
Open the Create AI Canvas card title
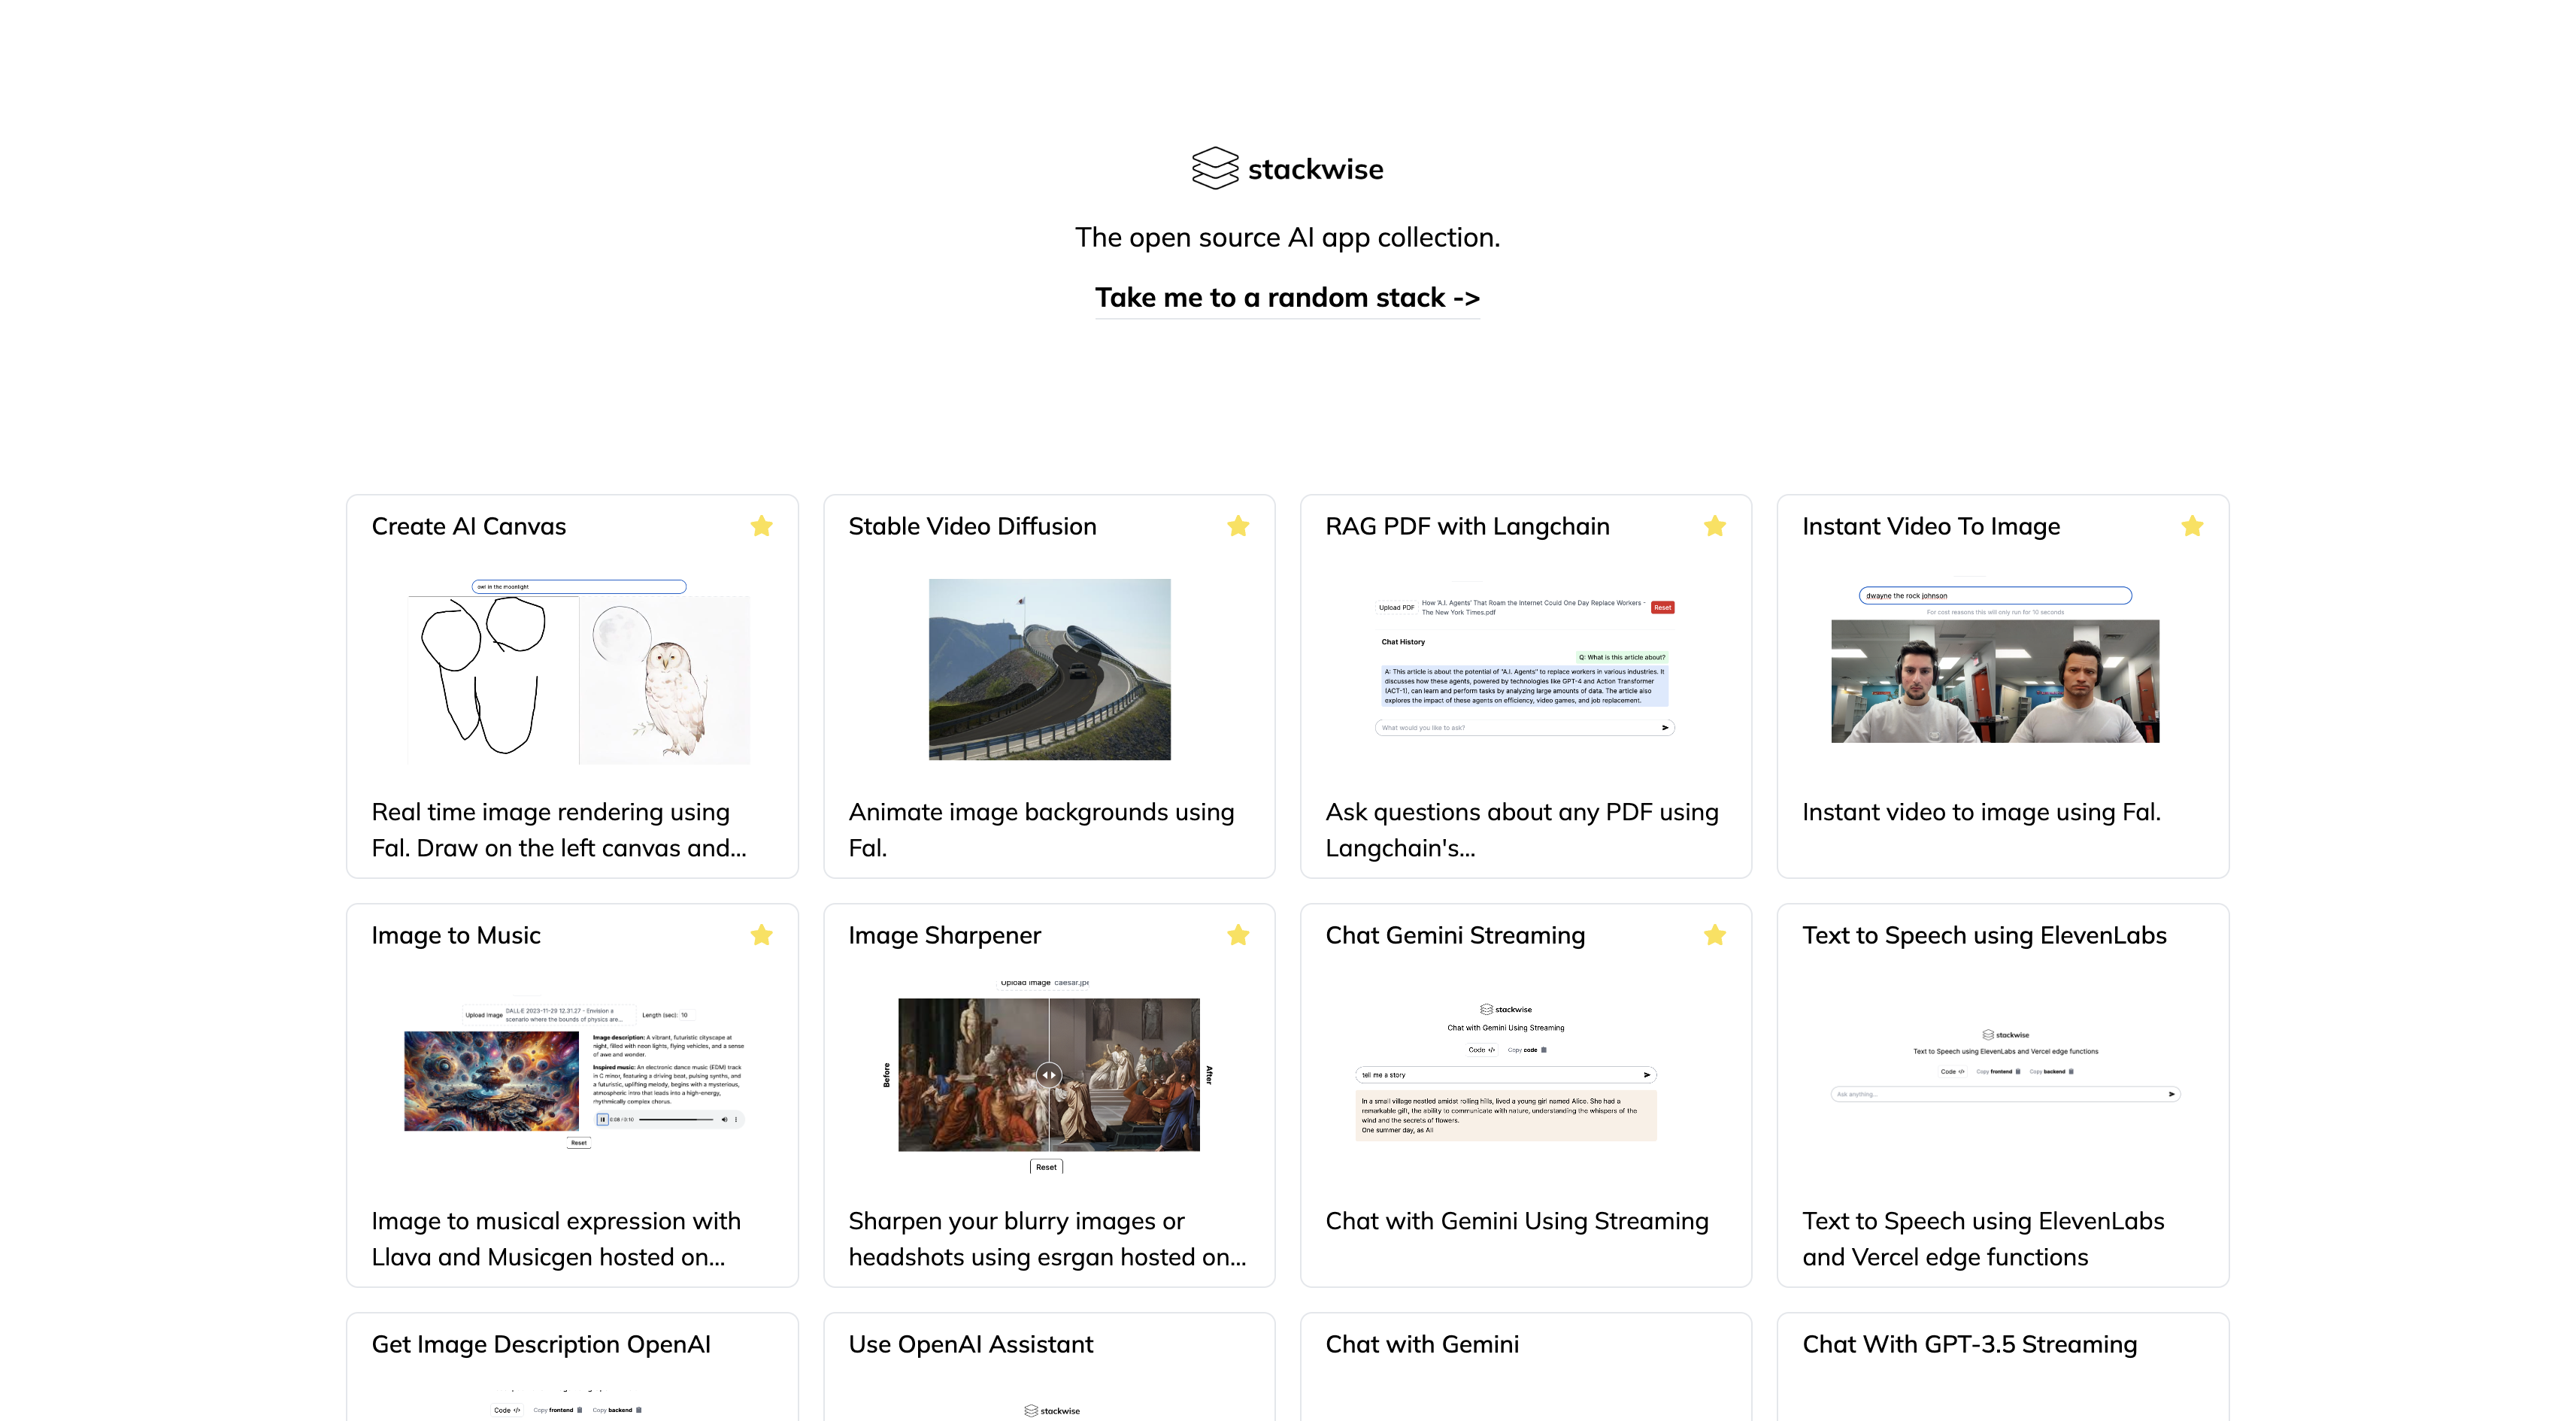pos(468,526)
